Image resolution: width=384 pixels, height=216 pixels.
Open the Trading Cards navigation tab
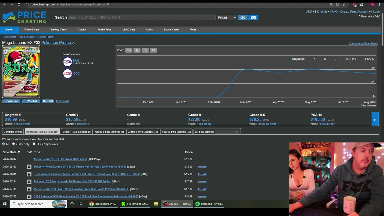(x=58, y=30)
